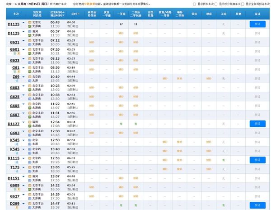Click 北京北 departure station icon for D1125
The height and width of the screenshot is (210, 271).
click(30, 22)
